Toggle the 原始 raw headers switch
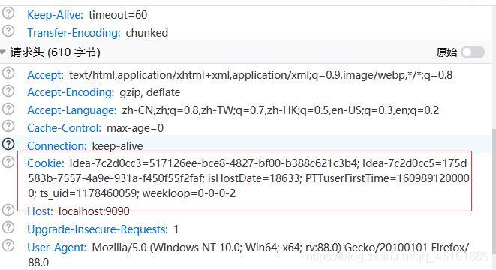 tap(473, 52)
